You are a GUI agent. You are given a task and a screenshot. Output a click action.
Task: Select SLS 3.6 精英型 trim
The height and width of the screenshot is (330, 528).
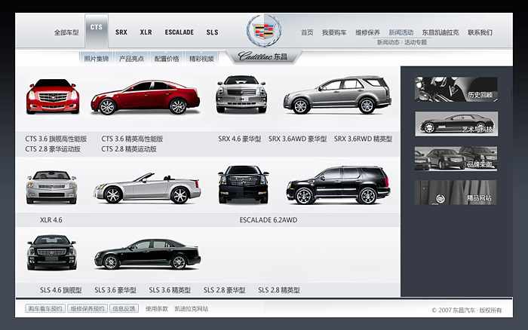coord(170,290)
